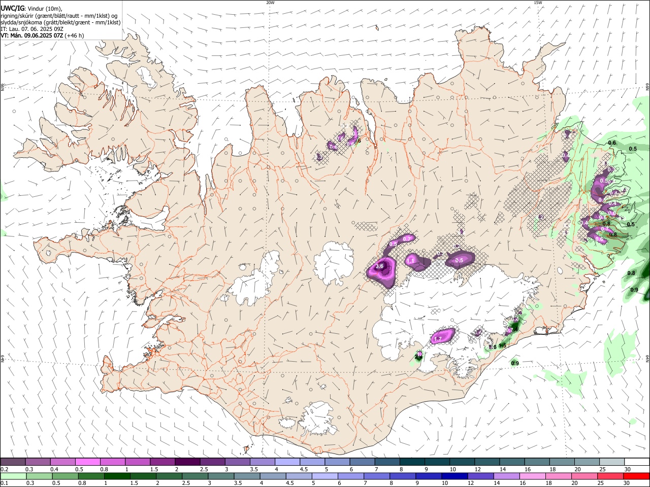Click the "IT: Lau. 07. 06. 2025 09Z" line

click(32, 29)
